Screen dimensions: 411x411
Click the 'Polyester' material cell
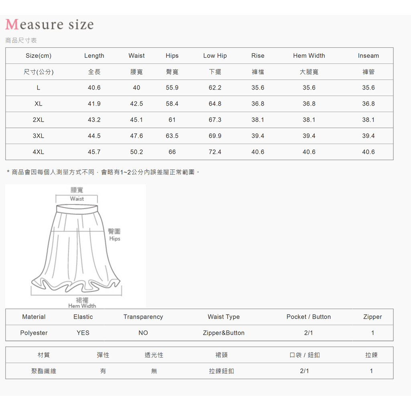pyautogui.click(x=34, y=333)
